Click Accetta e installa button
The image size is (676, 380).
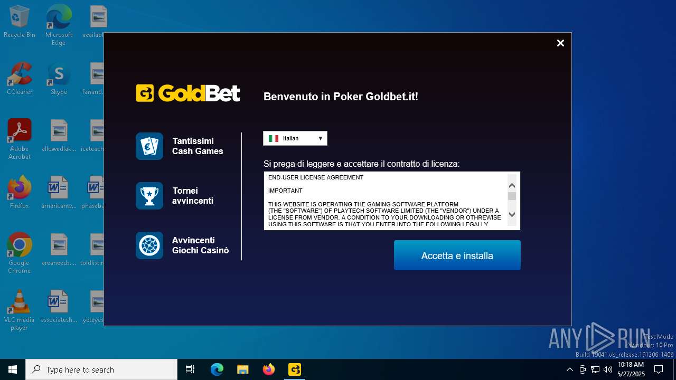pyautogui.click(x=457, y=255)
